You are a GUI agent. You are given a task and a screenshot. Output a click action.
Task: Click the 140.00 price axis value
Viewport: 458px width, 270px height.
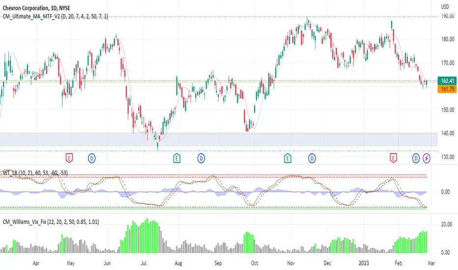tap(448, 134)
